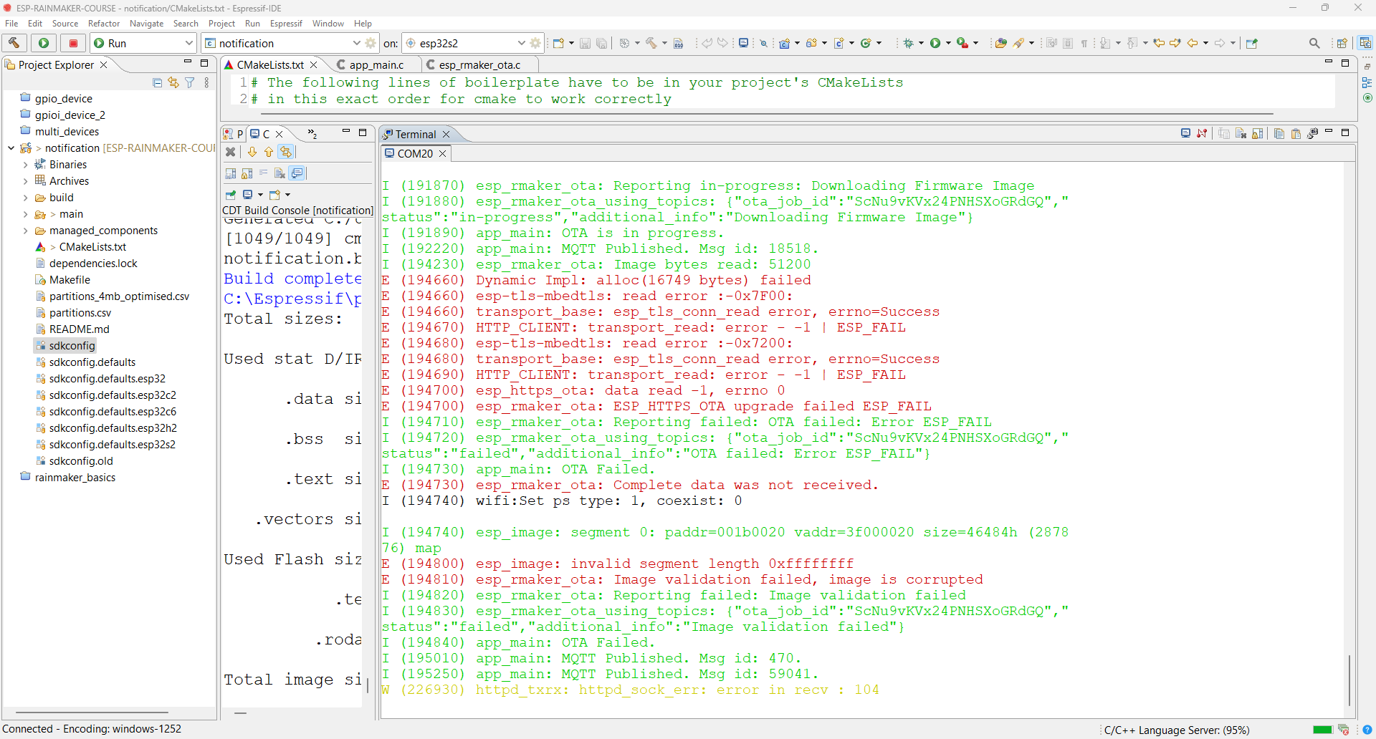The height and width of the screenshot is (739, 1376).
Task: Open the Debug bug icon in the toolbar
Action: 908,43
